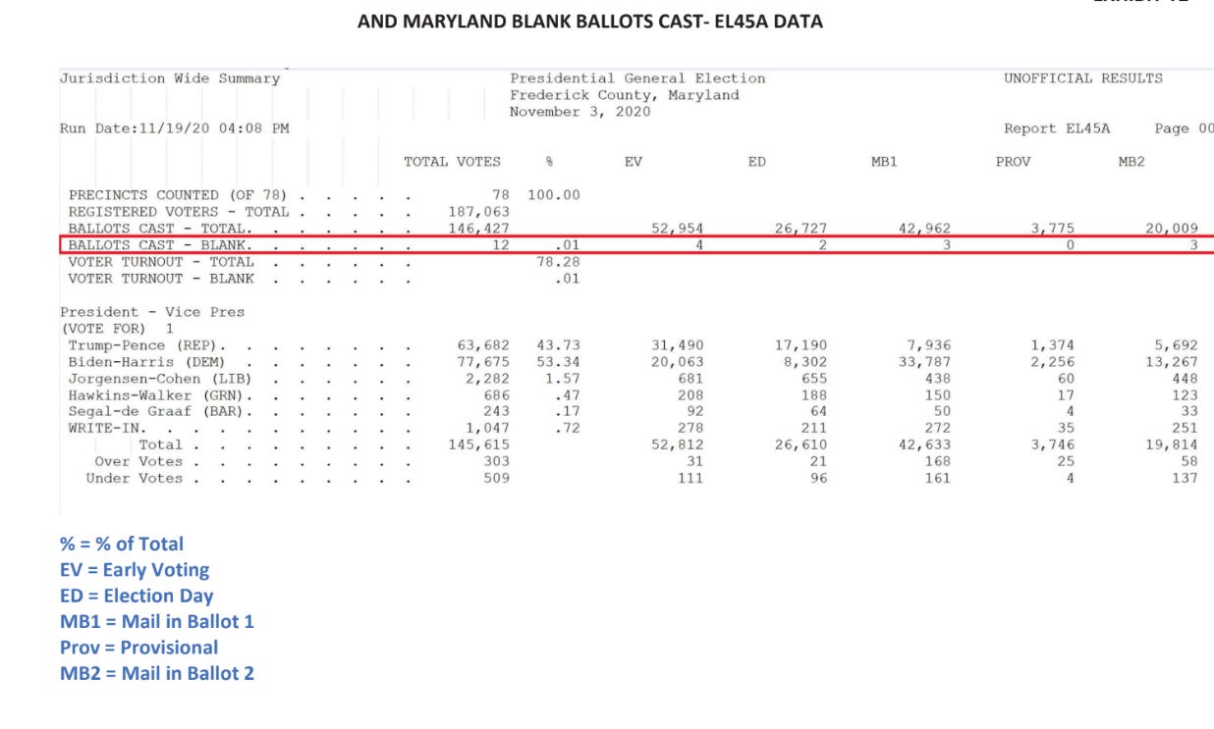Viewport: 1214px width, 729px height.
Task: Click 'Presidential General Election' title line
Action: [637, 78]
